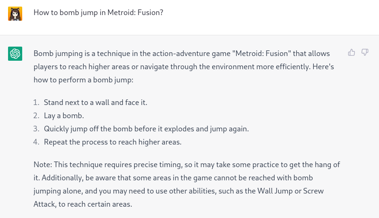This screenshot has width=379, height=218.
Task: Click the list number "3." marker
Action: [36, 129]
